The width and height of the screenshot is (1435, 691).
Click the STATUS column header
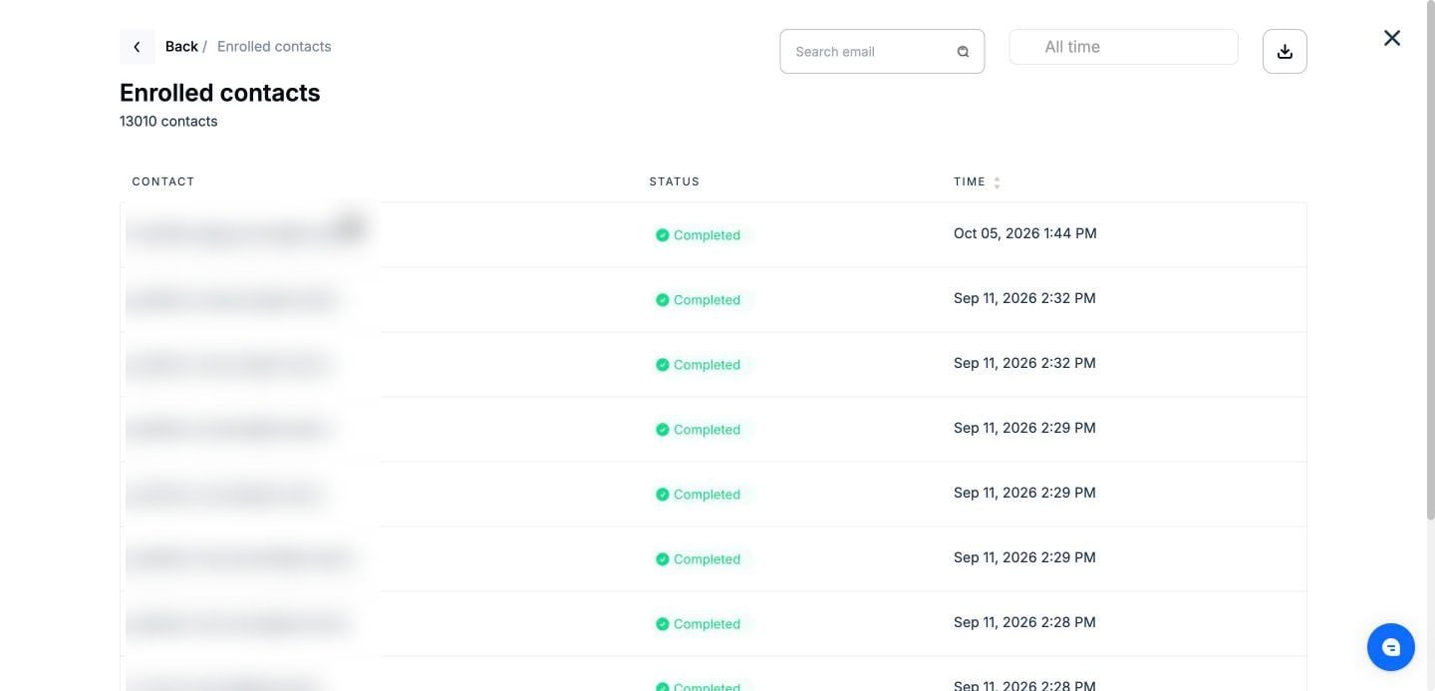click(675, 181)
